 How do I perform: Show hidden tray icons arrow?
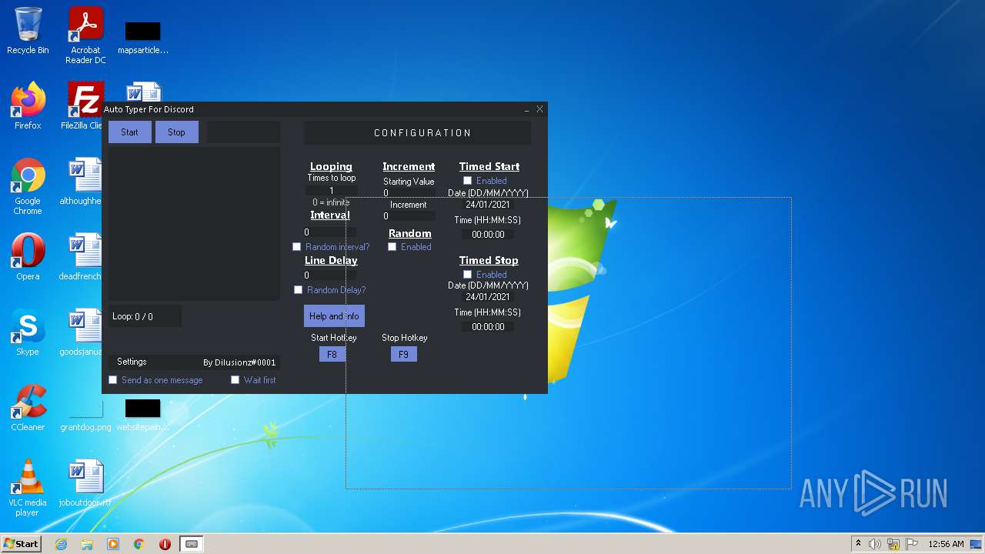click(x=858, y=544)
